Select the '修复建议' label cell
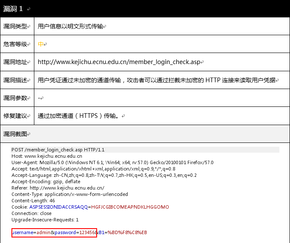This screenshot has width=290, height=243. coord(17,116)
